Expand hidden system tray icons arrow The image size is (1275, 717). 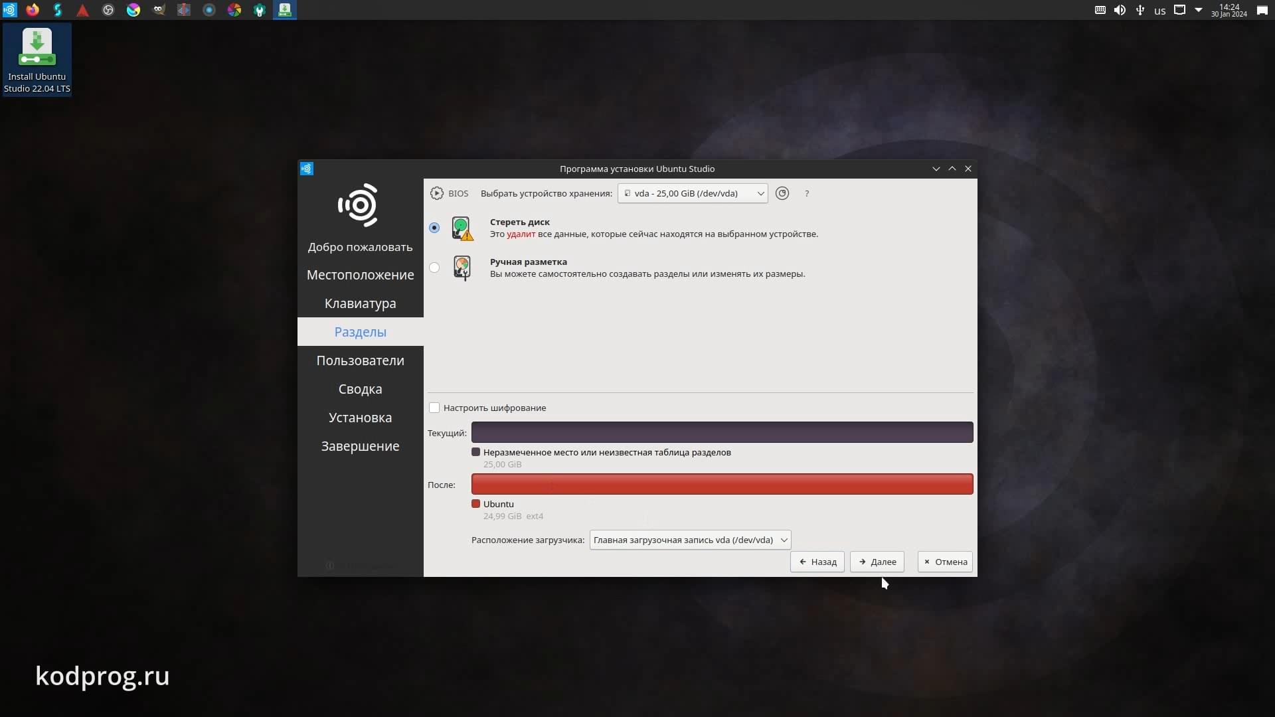1199,10
